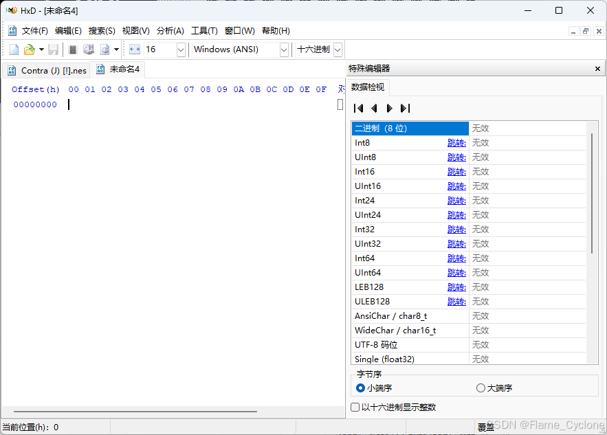
Task: Click the 跳转 link next to Int32
Action: point(456,229)
